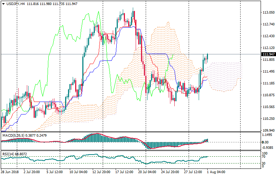The height and width of the screenshot is (176, 276).
Task: Click the triangle arrow before USDJPY,H4
Action: pos(3,4)
